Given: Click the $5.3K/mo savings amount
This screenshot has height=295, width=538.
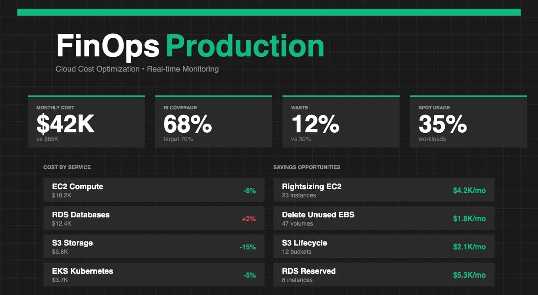Looking at the screenshot, I should coord(469,275).
